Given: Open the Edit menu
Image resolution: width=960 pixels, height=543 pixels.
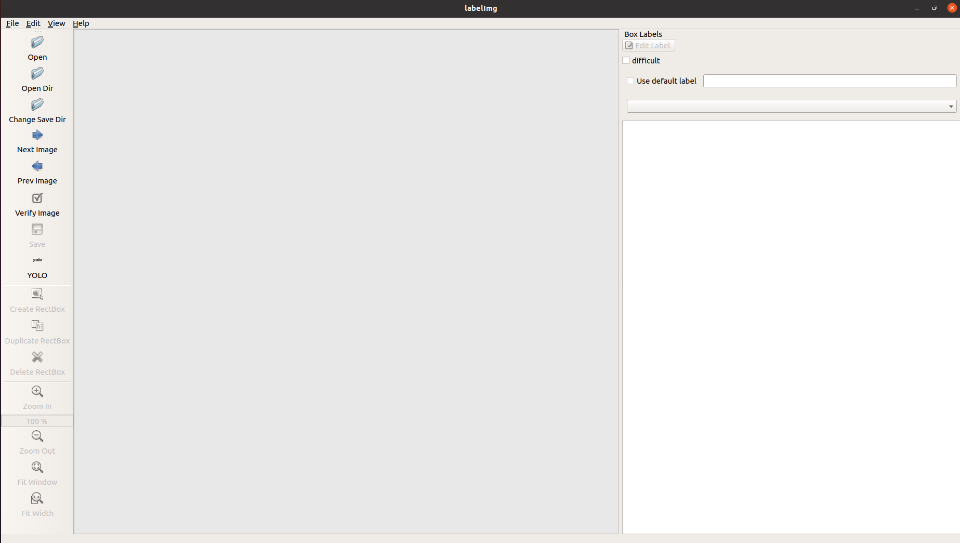Looking at the screenshot, I should pyautogui.click(x=33, y=23).
